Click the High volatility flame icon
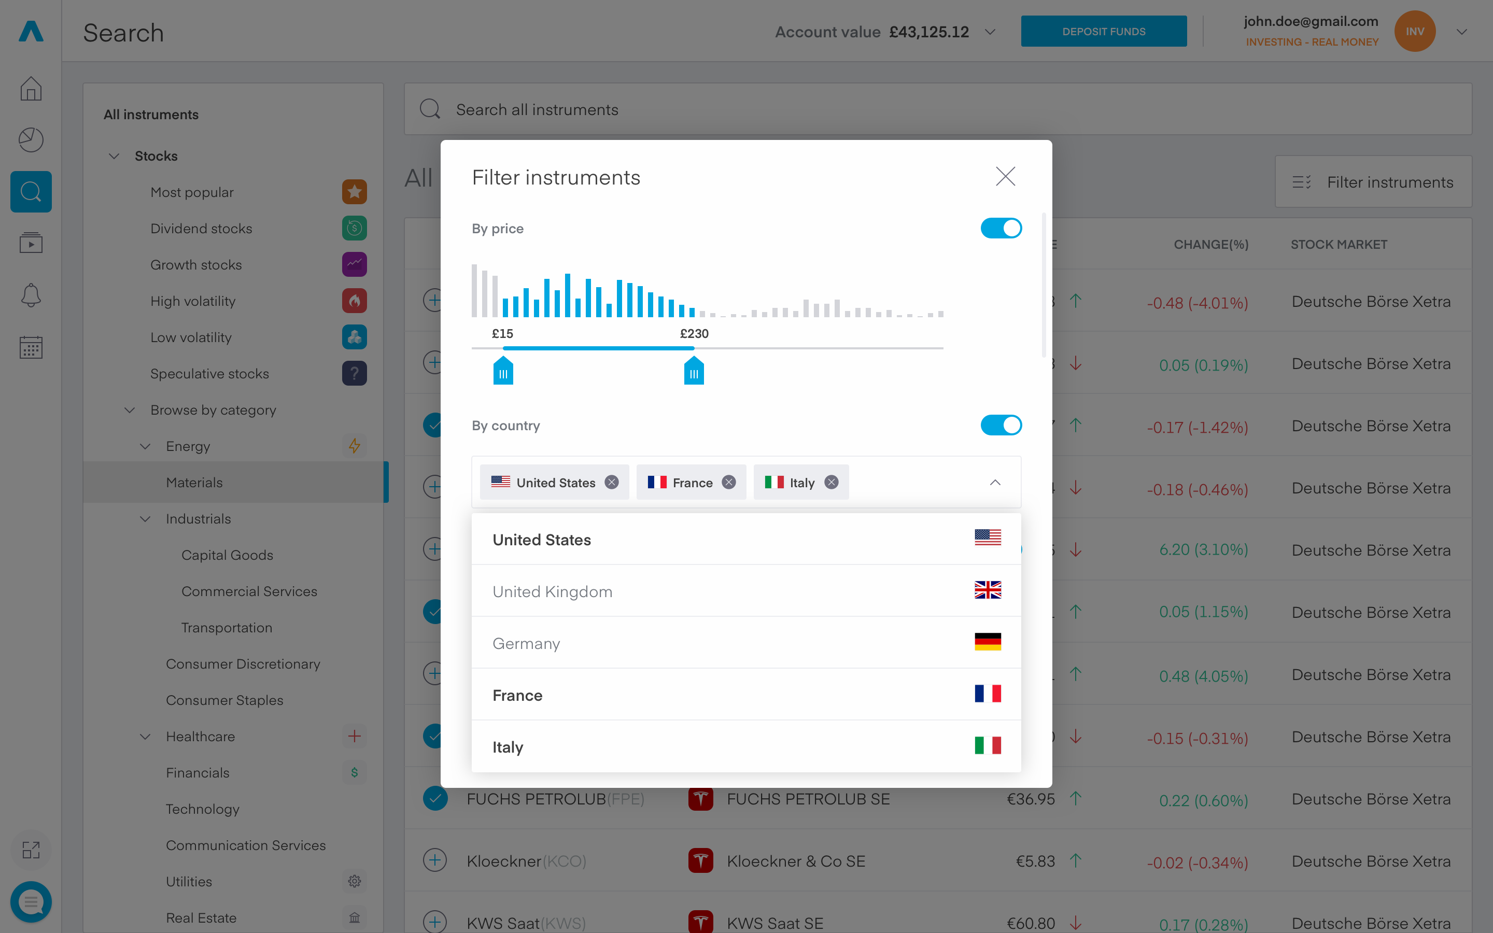The width and height of the screenshot is (1493, 933). click(354, 301)
